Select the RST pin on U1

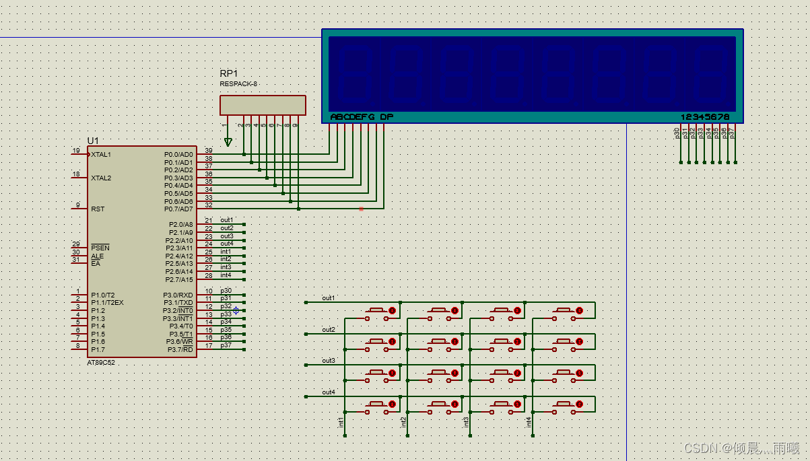pyautogui.click(x=97, y=209)
